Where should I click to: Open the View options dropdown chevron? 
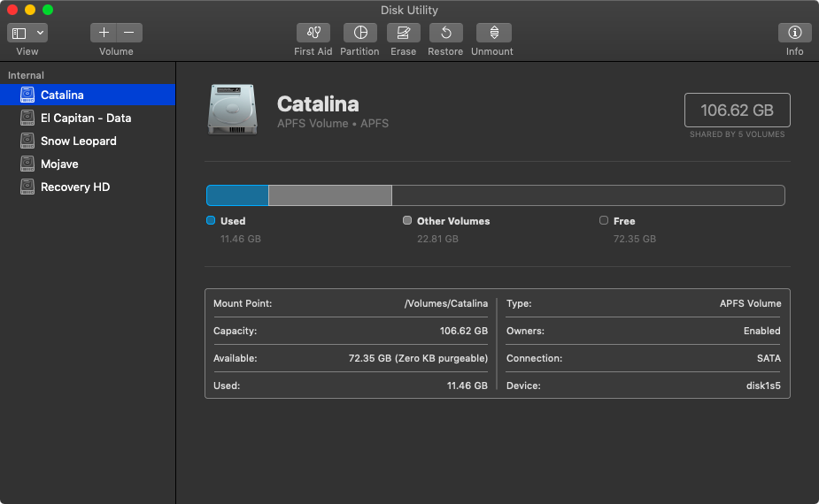(x=40, y=33)
